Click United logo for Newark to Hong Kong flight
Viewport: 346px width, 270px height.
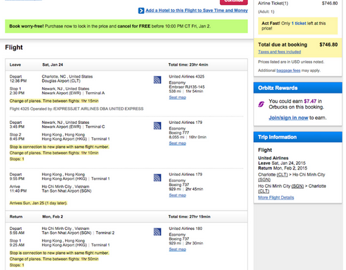tap(157, 126)
